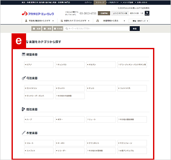Open the アコーディオン・バンドネオン等 link
171x160 pixels.
point(132,65)
